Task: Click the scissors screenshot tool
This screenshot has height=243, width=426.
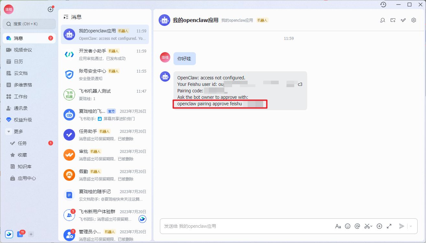Action: [367, 226]
